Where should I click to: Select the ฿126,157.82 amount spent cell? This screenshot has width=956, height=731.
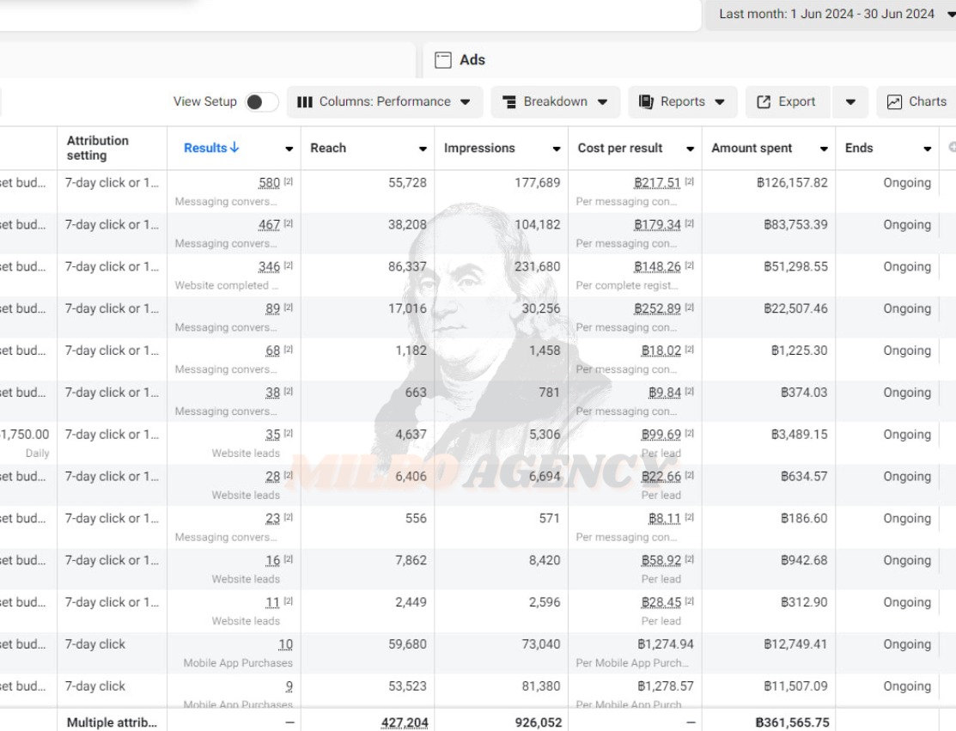(x=792, y=183)
